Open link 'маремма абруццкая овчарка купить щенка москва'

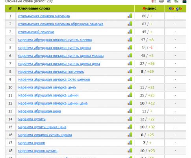pyautogui.click(x=61, y=56)
